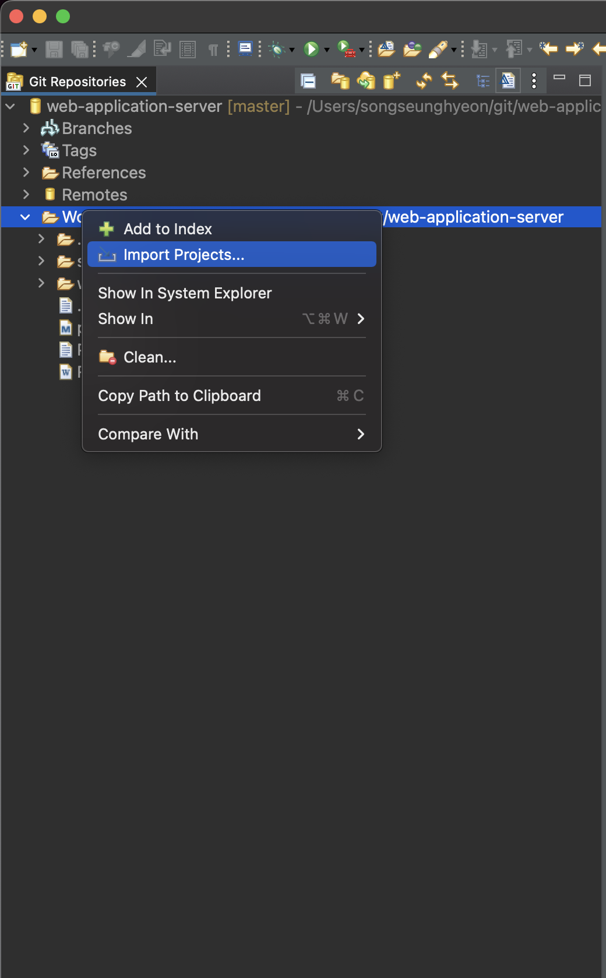
Task: Click Create a new Git Repository icon
Action: 392,81
